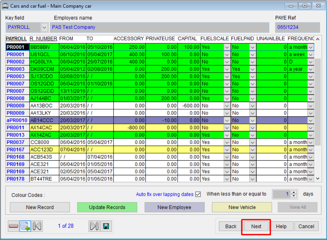Toggle Auto fix over lapping dates checkbox
The width and height of the screenshot is (327, 240).
198,194
